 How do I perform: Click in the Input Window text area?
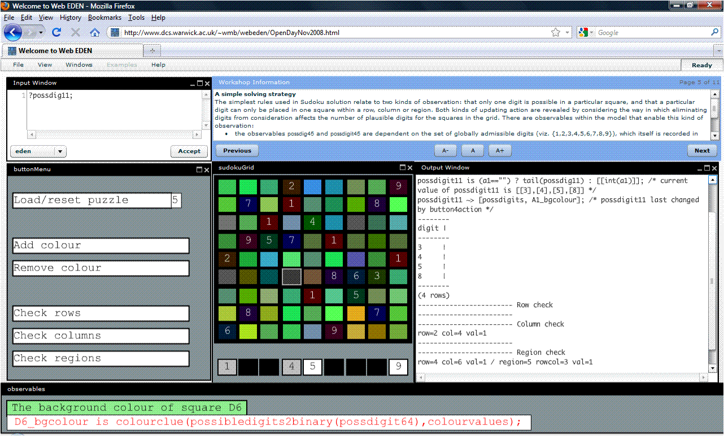point(113,110)
